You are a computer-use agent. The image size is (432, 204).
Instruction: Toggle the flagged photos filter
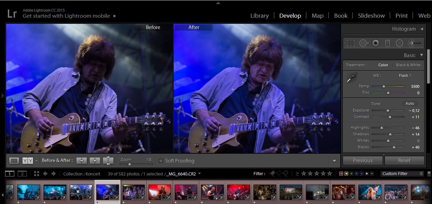click(273, 173)
